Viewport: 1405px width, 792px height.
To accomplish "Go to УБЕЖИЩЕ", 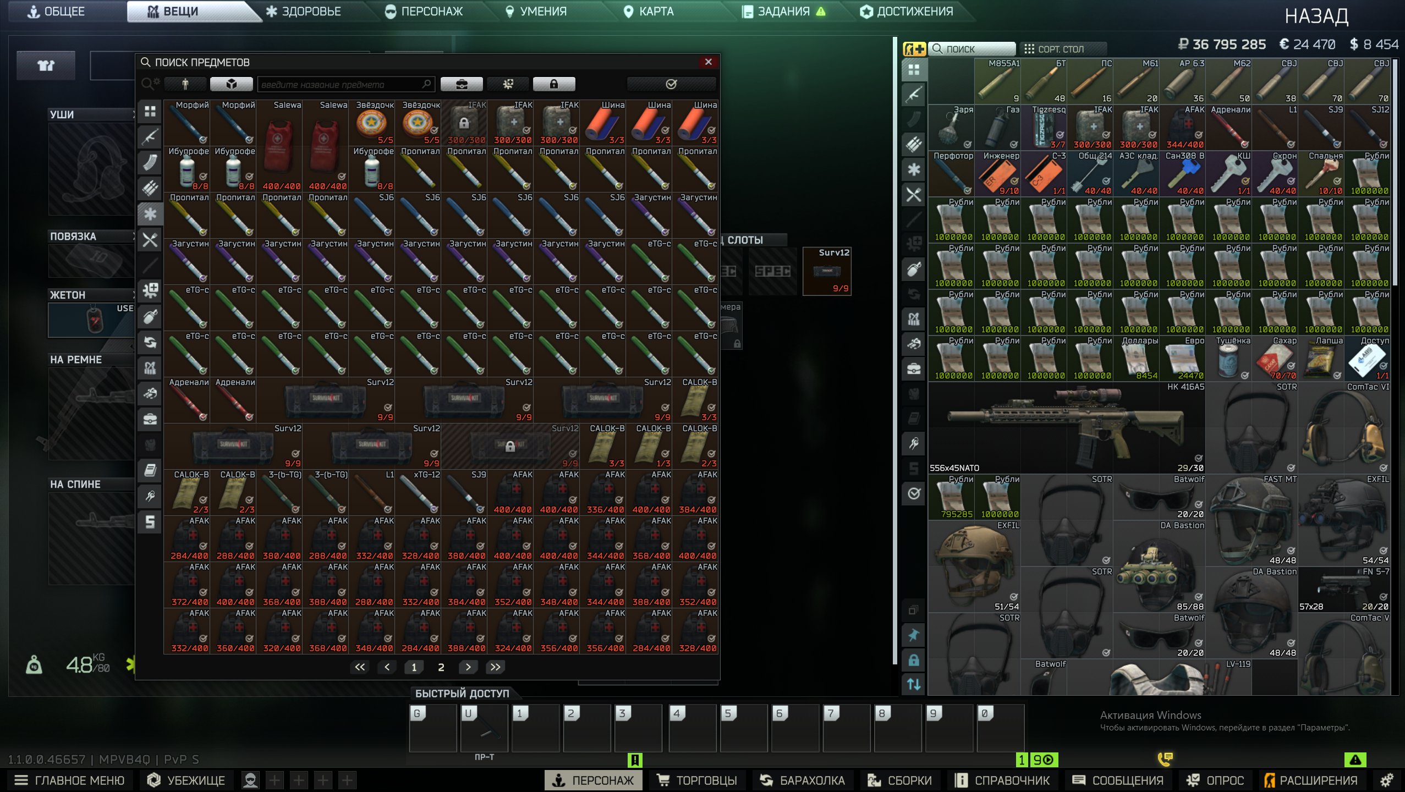I will point(187,780).
